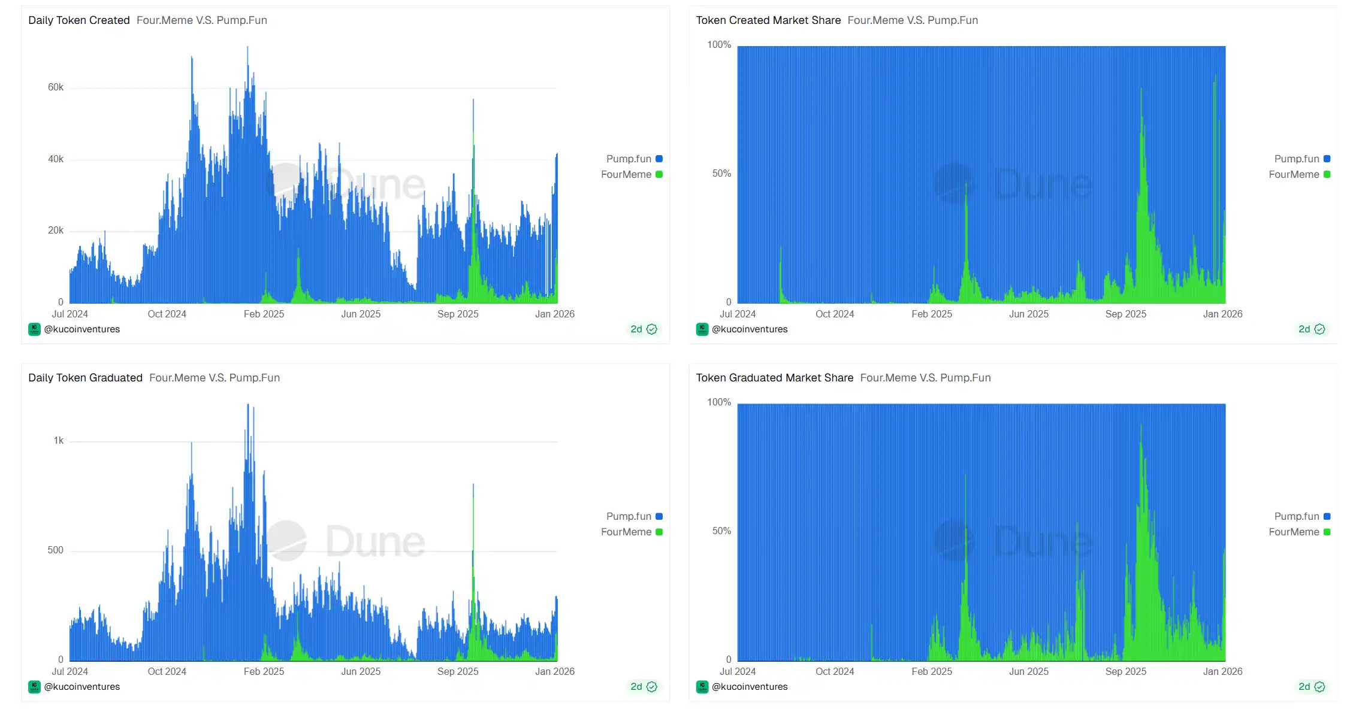Image resolution: width=1359 pixels, height=709 pixels.
Task: Hide Pump.fun series in Token Created Market Share
Action: click(x=1296, y=159)
